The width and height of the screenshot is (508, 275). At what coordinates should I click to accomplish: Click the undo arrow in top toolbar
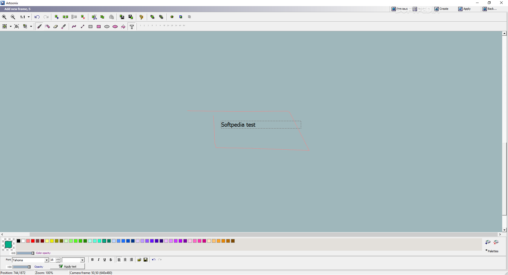click(37, 17)
